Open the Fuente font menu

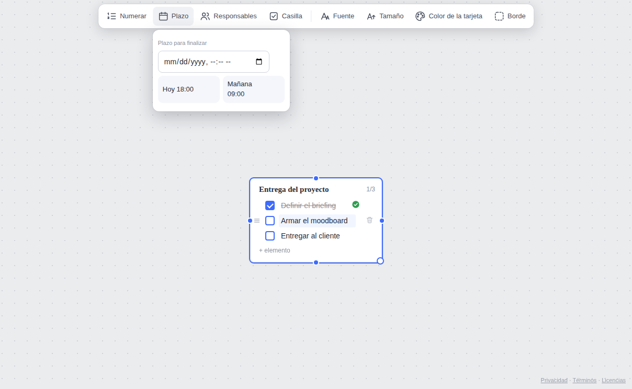tap(337, 16)
